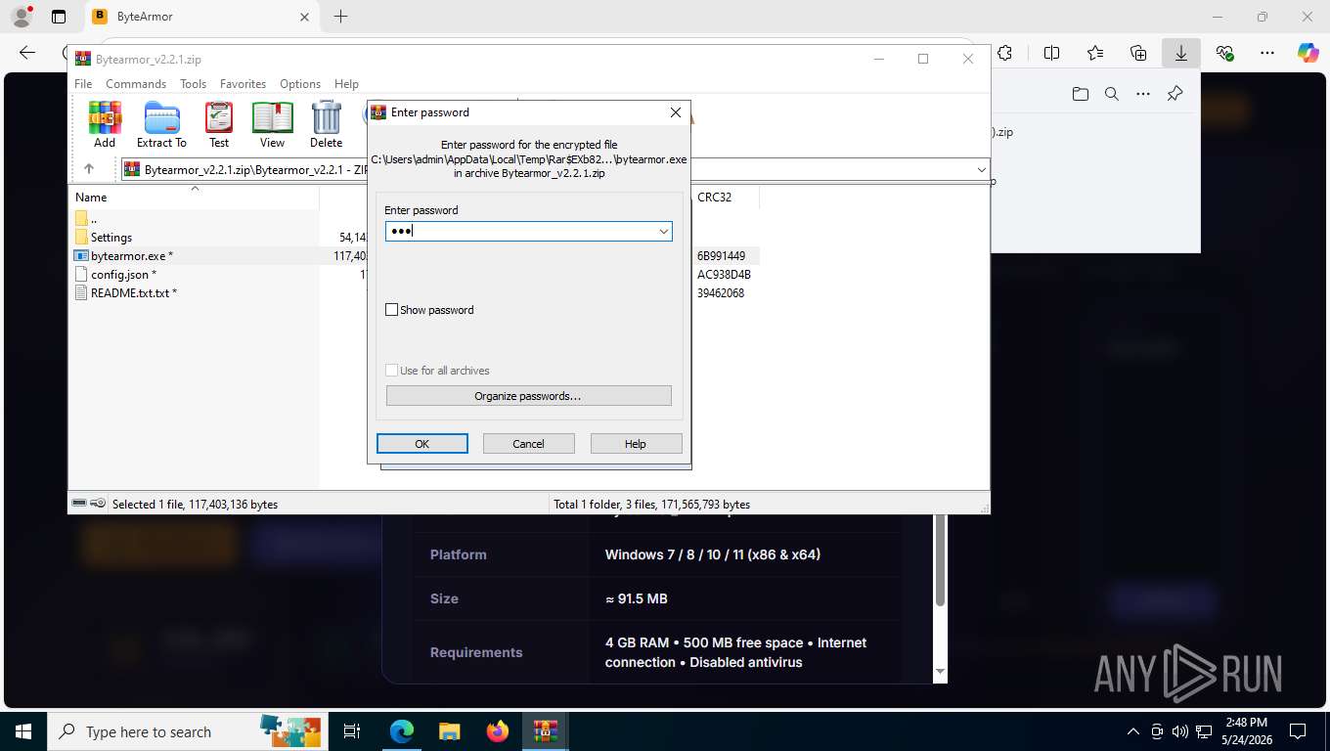Click the Extract To toolbar icon
1330x751 pixels.
(x=161, y=124)
